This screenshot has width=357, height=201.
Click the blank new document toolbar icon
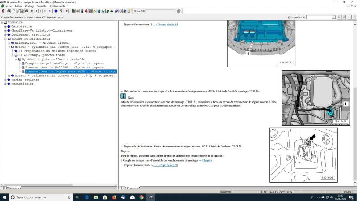pyautogui.click(x=14, y=11)
